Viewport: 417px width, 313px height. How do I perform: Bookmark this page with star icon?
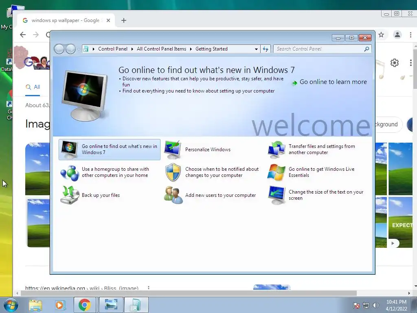click(x=381, y=35)
